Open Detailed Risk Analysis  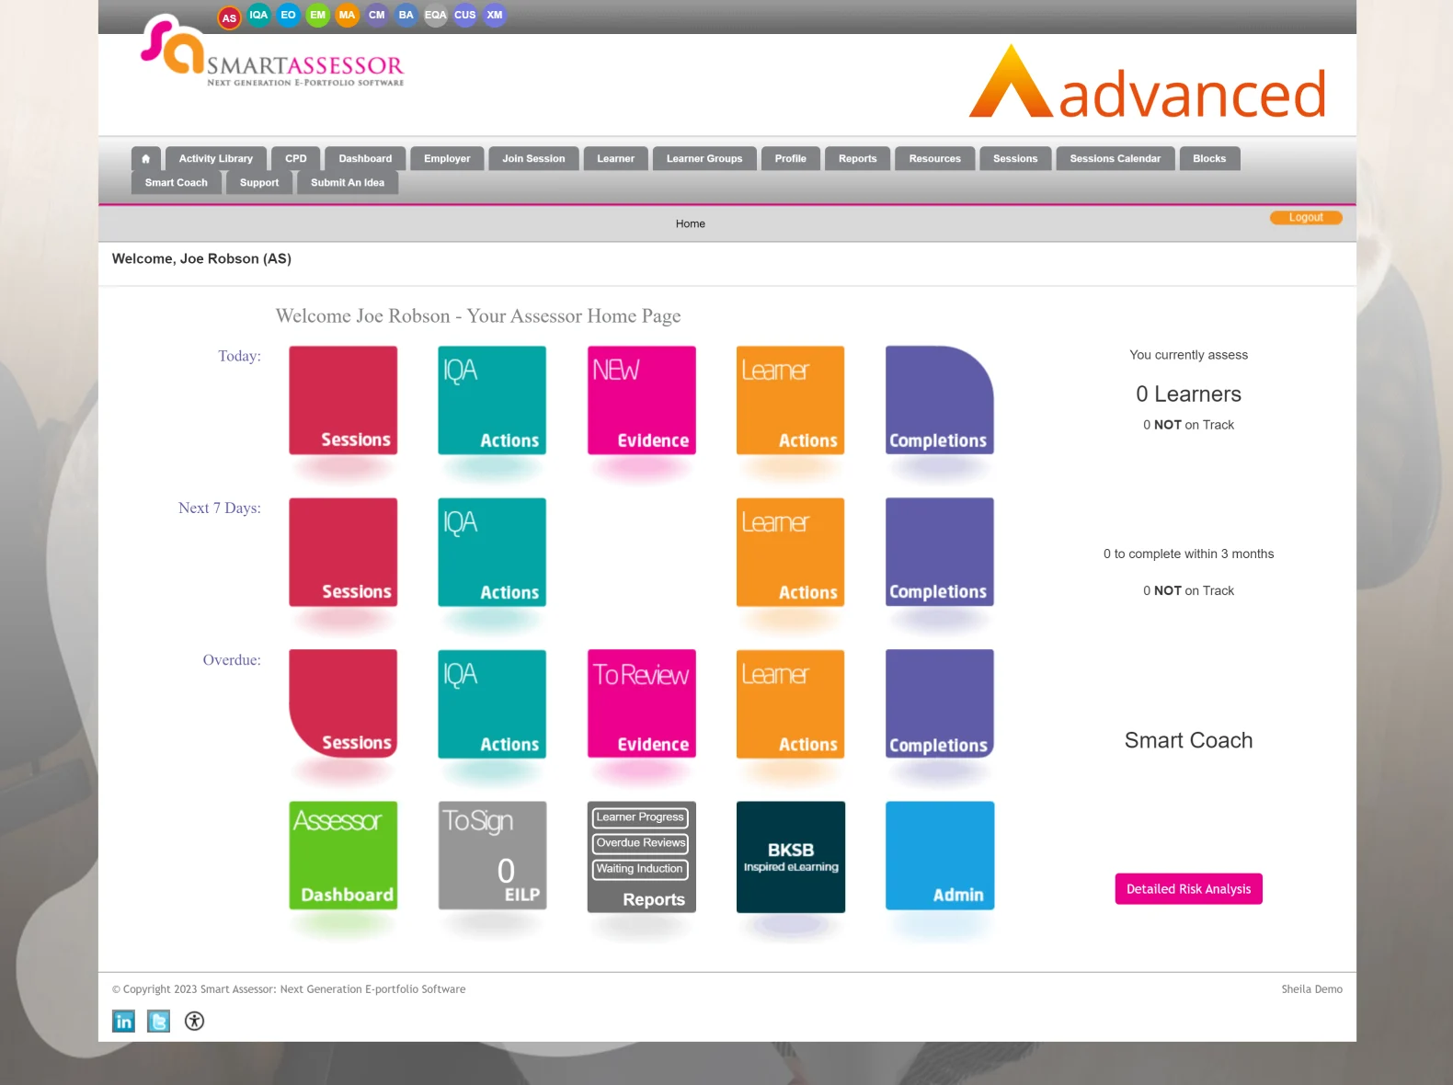click(x=1188, y=888)
